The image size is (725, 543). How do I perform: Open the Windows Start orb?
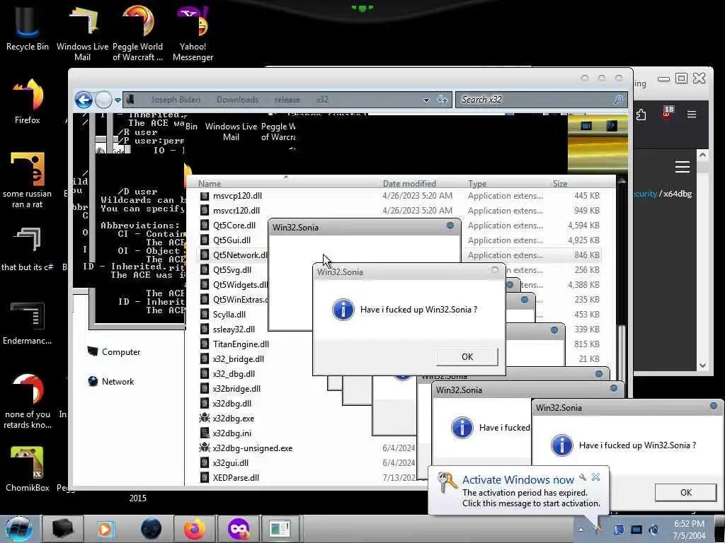click(x=19, y=529)
